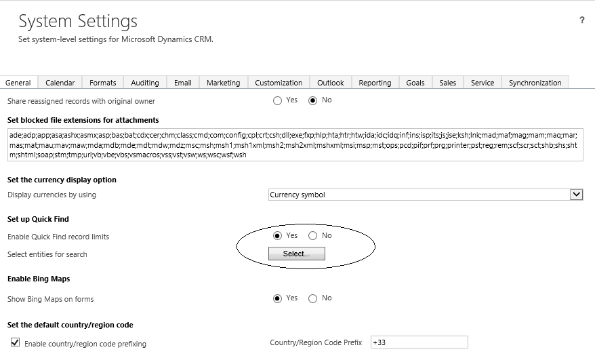Viewport: 595px width, 358px height.
Task: Select the Marketing tab
Action: point(224,83)
